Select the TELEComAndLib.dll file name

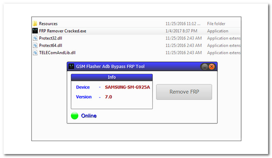pos(57,53)
